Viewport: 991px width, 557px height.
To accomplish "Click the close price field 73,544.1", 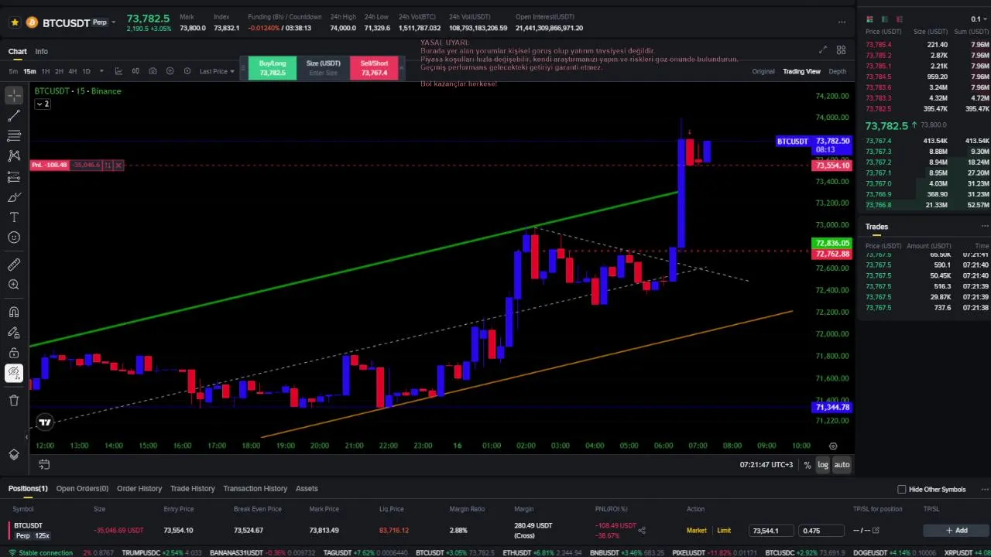I will pyautogui.click(x=771, y=531).
